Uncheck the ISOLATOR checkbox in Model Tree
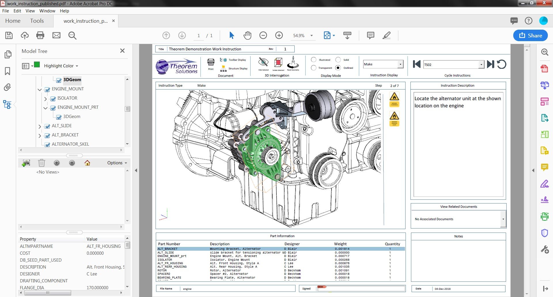Screen dimensions: 553x297 [53, 98]
